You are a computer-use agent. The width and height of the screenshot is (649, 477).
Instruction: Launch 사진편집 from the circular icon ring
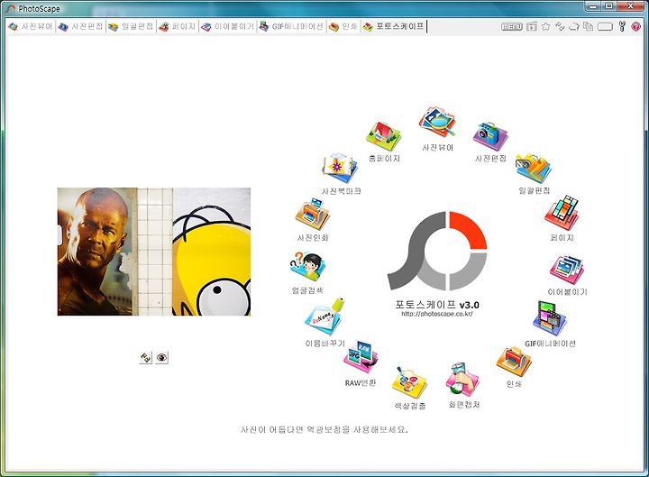(490, 136)
